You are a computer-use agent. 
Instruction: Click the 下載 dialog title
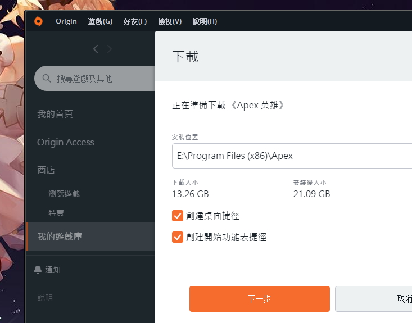click(x=185, y=57)
